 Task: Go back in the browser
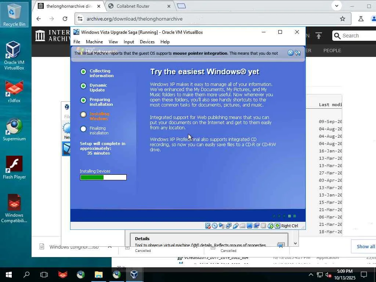tap(39, 19)
